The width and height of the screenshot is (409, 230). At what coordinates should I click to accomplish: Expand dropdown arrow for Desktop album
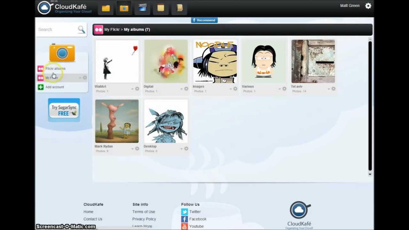[181, 149]
